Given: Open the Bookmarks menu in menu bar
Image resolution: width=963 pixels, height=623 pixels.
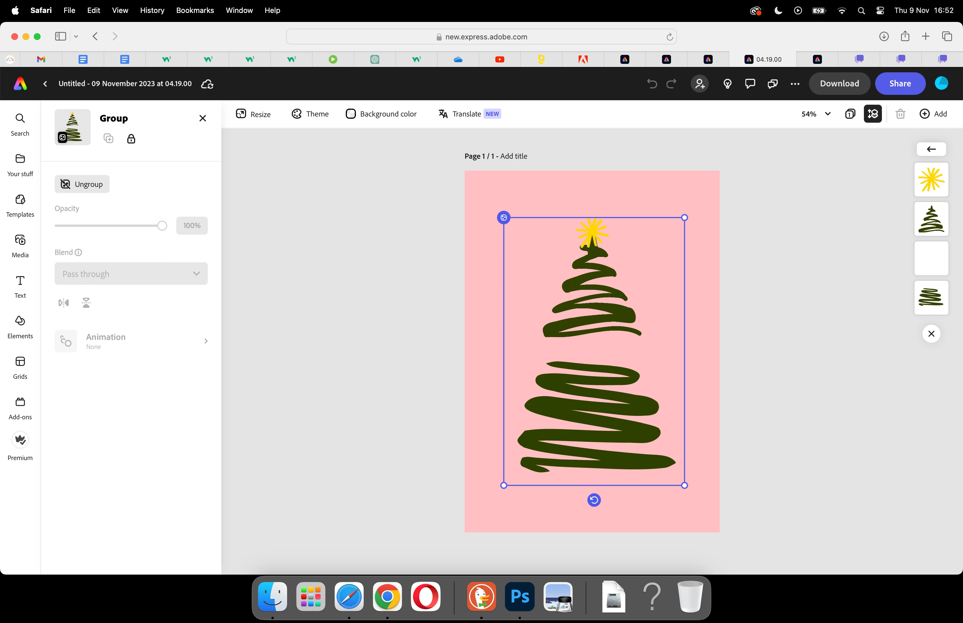Looking at the screenshot, I should 195,10.
